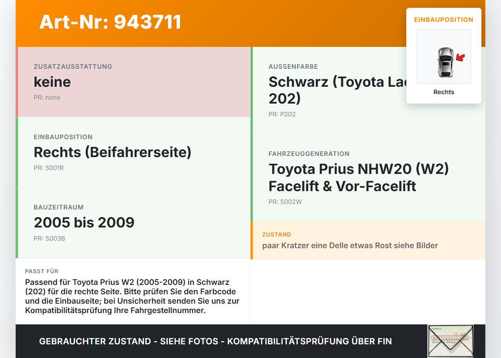This screenshot has height=358, width=501.
Task: Click the AUSSENFARBE label
Action: [293, 66]
